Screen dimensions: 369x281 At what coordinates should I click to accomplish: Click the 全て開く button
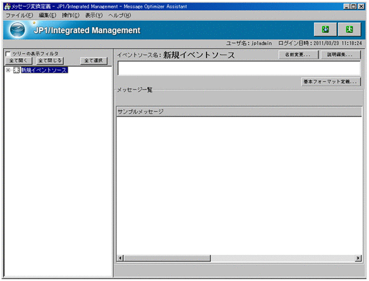(18, 61)
